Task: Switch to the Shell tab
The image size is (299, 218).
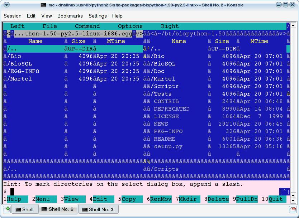Action: (25, 209)
